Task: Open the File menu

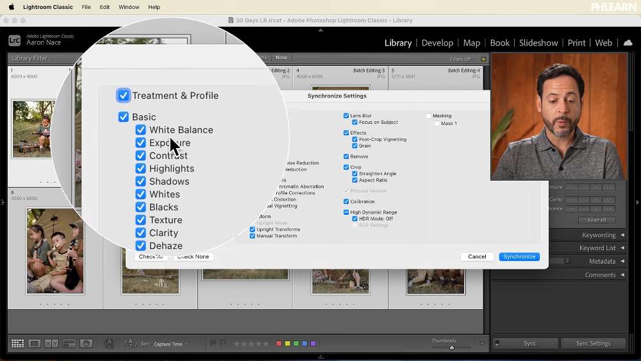Action: click(86, 7)
